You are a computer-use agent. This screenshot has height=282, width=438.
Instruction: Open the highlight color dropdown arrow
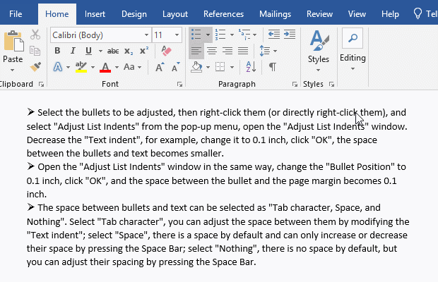click(93, 67)
